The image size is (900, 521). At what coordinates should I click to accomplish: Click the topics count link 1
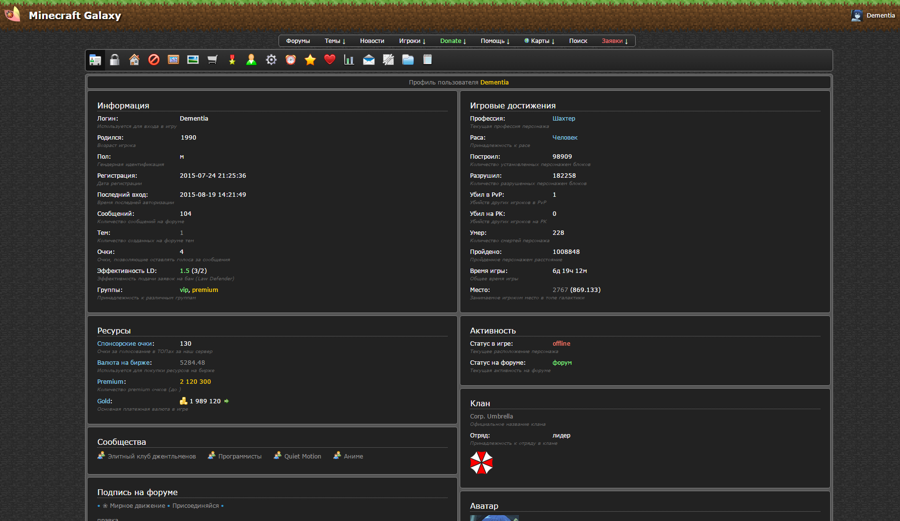coord(182,233)
